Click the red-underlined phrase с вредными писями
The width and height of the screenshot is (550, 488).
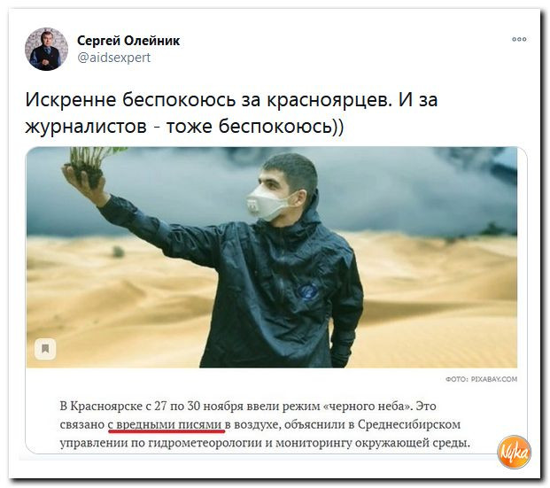click(165, 425)
